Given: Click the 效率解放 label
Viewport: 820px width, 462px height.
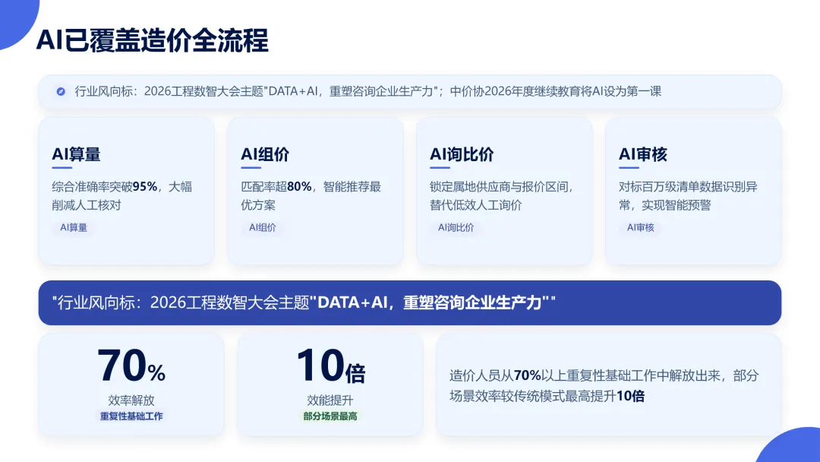Looking at the screenshot, I should click(x=131, y=400).
